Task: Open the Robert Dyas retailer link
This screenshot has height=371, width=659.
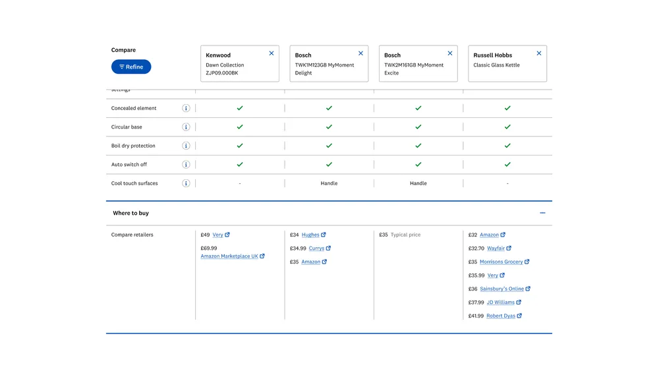Action: coord(501,316)
